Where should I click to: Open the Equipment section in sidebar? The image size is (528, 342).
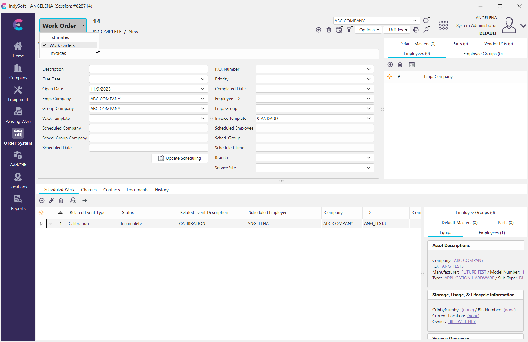pos(18,94)
